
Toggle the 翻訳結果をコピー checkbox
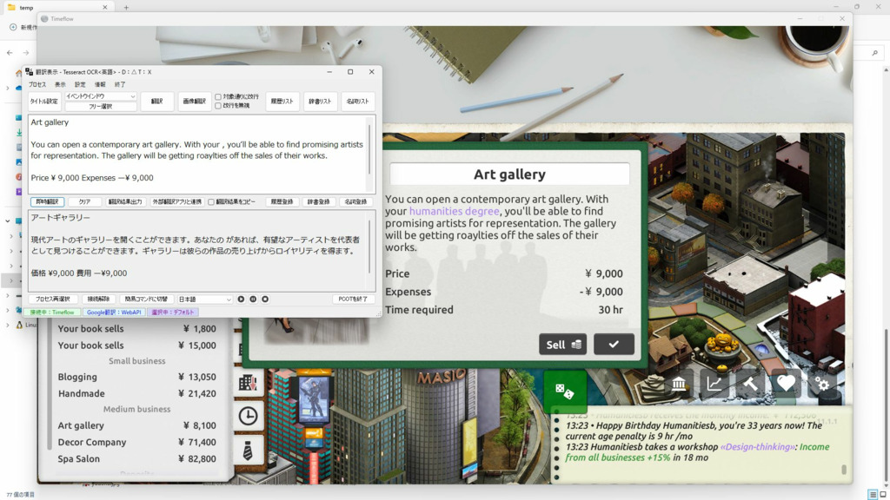(x=211, y=201)
